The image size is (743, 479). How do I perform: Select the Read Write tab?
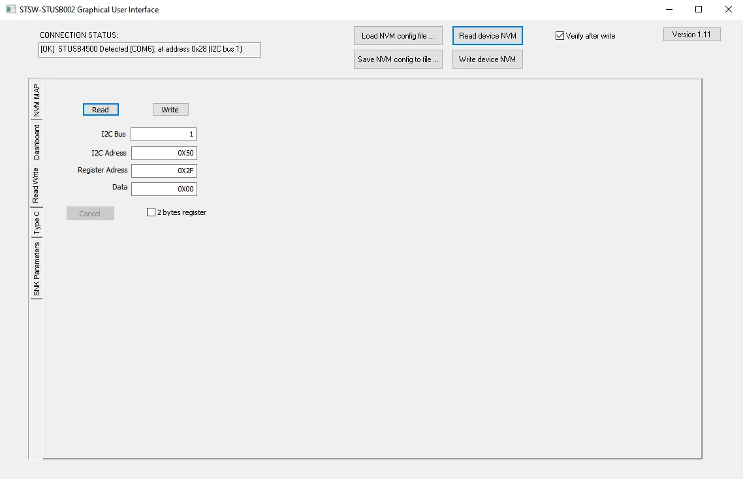coord(35,186)
